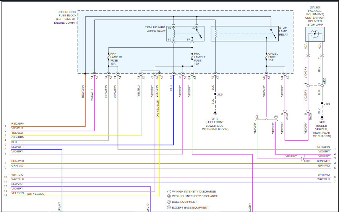This screenshot has width=339, height=212.
Task: Click the BLU wire label on row 5
Action: 14,142
